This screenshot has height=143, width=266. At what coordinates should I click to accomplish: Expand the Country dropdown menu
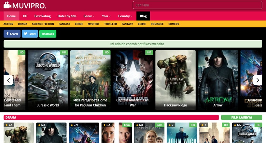(x=125, y=16)
